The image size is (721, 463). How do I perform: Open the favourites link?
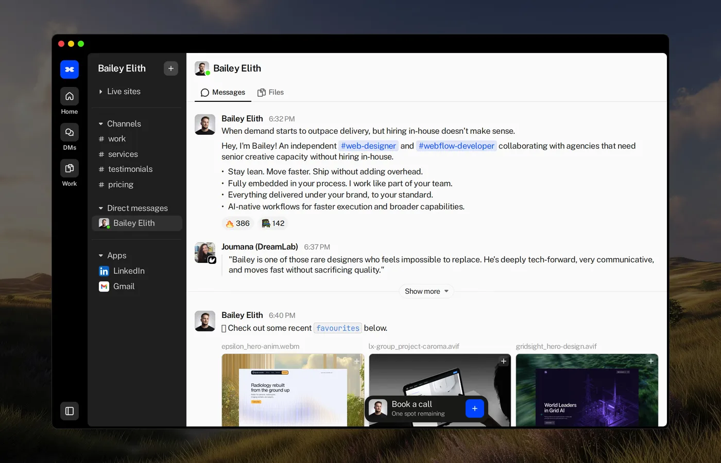point(338,328)
